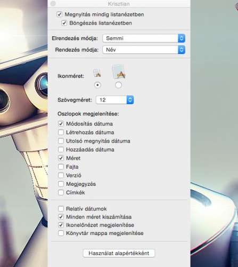The width and height of the screenshot is (238, 267).
Task: Select the large icon size preview
Action: click(119, 72)
